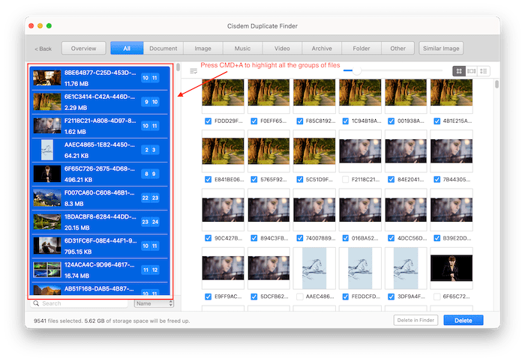Switch to list view mode
Screen dimensions: 525x361
(x=484, y=71)
